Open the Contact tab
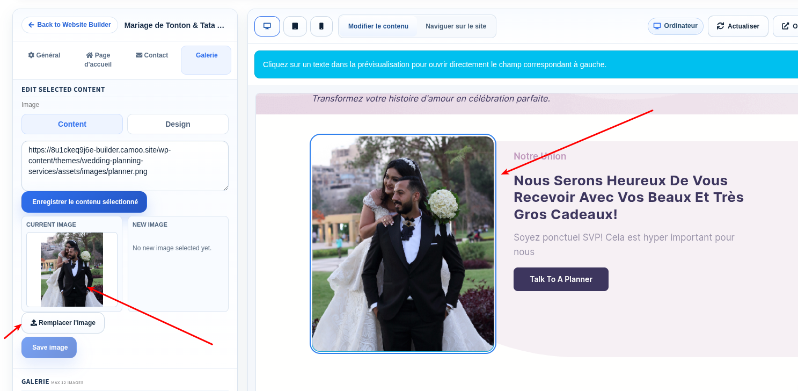Viewport: 798px width, 391px height. (x=152, y=55)
